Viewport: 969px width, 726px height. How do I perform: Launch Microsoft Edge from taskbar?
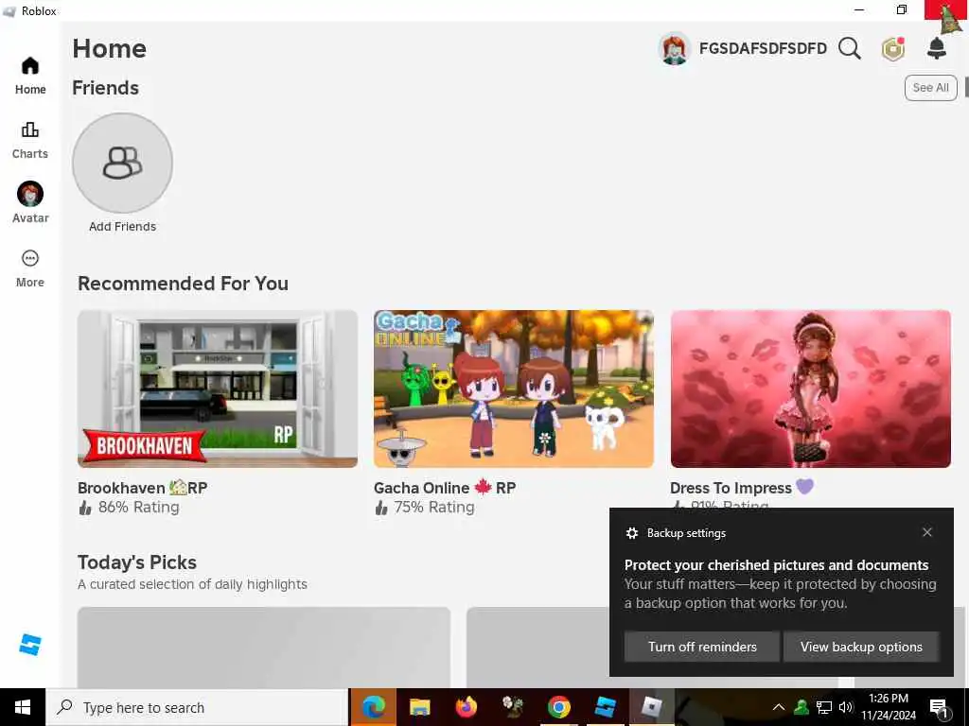point(373,707)
